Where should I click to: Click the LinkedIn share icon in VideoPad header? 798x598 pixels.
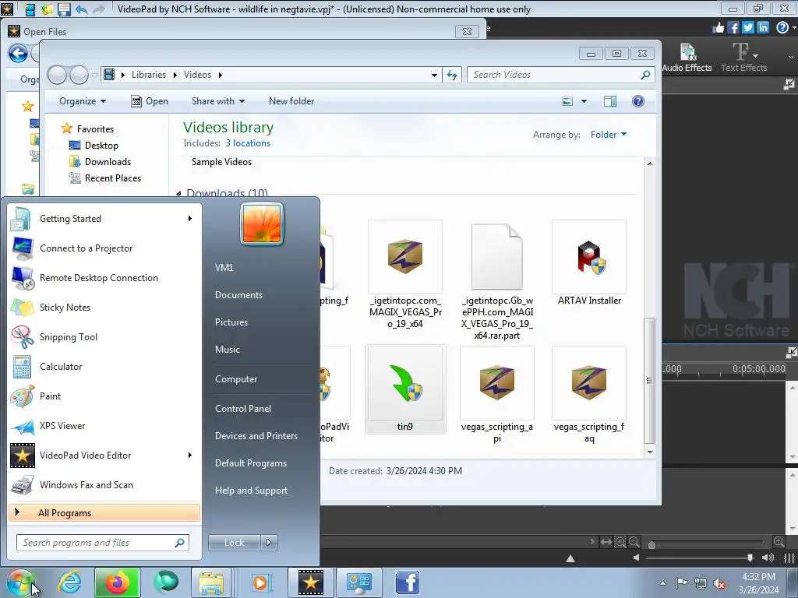pyautogui.click(x=763, y=27)
